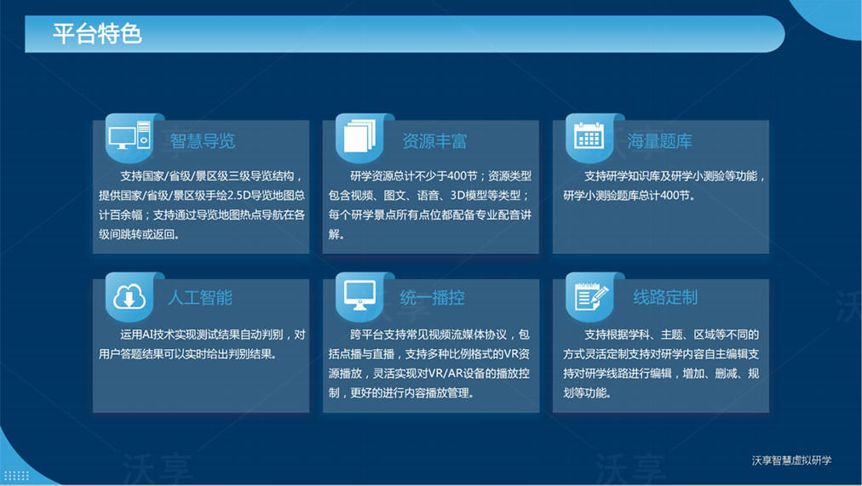Click the 海量题库 card heading
Screen dimensions: 862x486
[659, 141]
